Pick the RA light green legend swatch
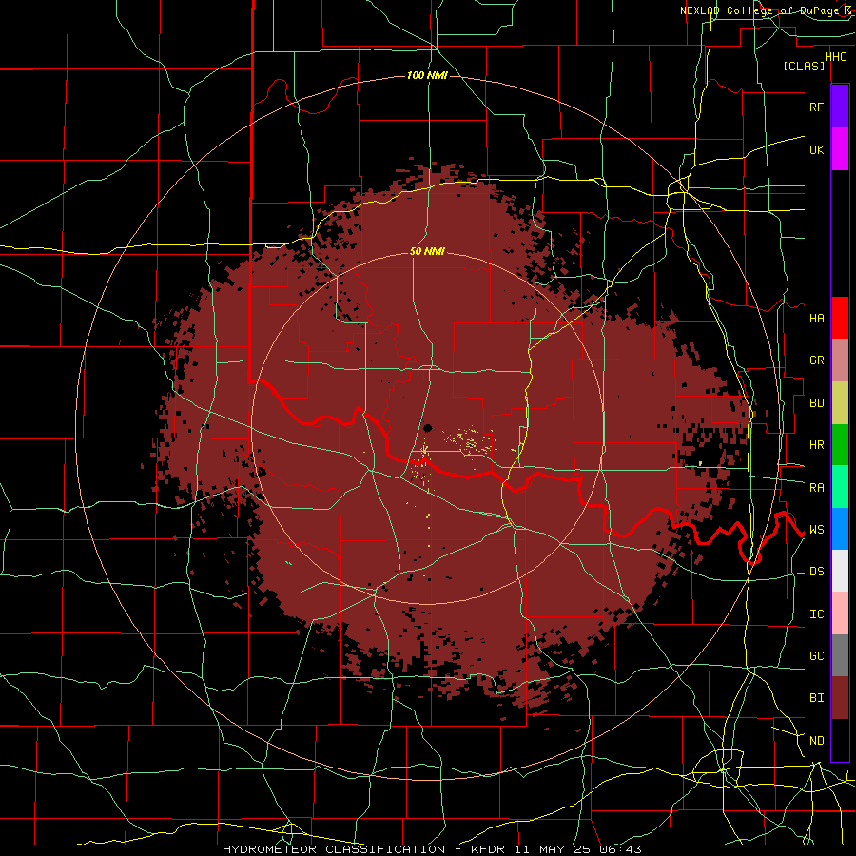856x856 pixels. pos(840,487)
